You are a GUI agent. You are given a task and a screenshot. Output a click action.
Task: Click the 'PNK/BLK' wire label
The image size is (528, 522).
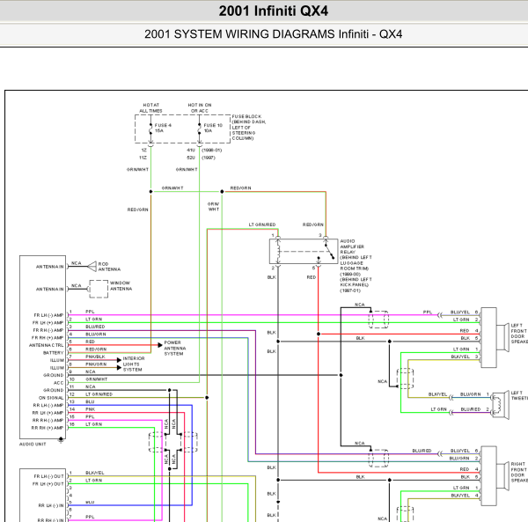95,357
